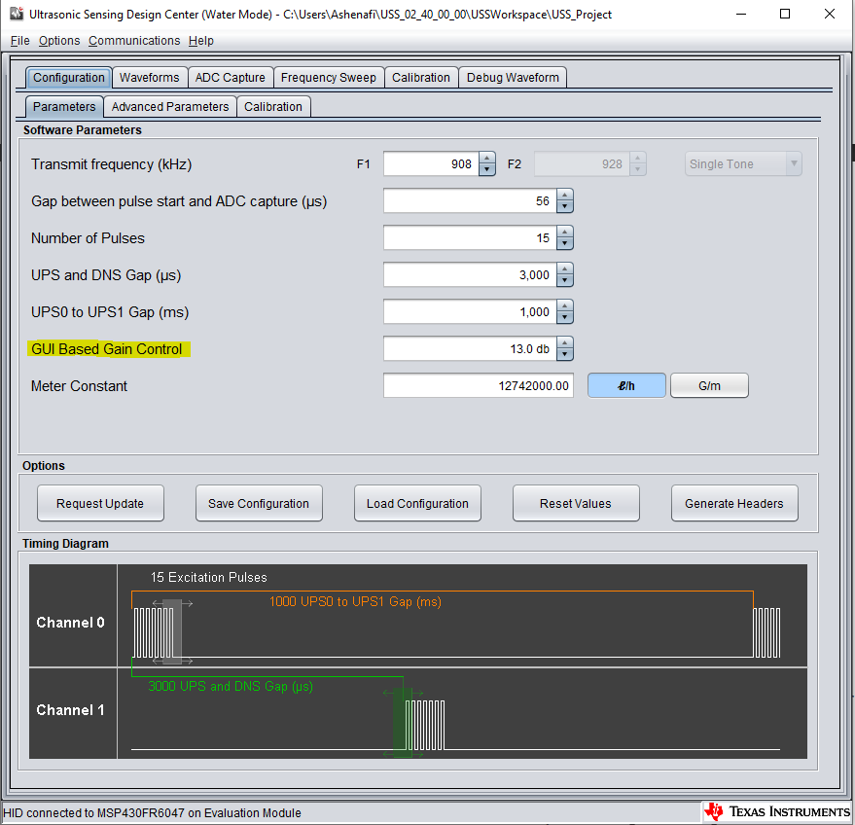Image resolution: width=855 pixels, height=825 pixels.
Task: Click the Meter Constant label
Action: 79,386
